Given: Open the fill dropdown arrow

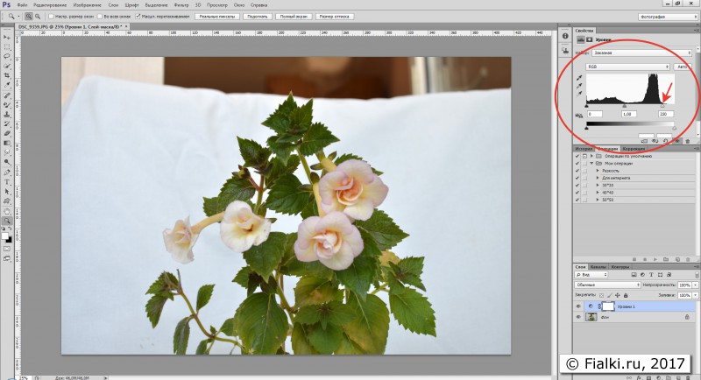Looking at the screenshot, I should click(696, 296).
